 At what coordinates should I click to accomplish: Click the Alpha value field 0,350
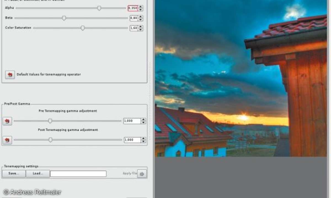(x=133, y=8)
